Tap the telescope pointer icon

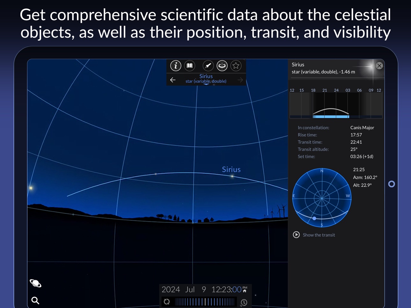point(208,66)
